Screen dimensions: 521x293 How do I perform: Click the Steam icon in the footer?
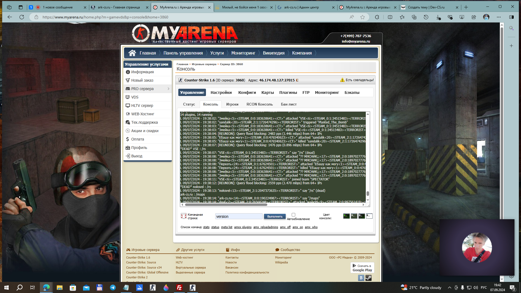coord(368,278)
